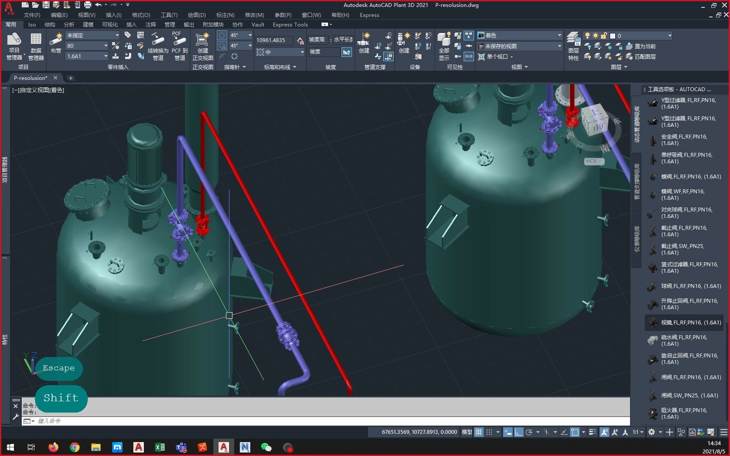This screenshot has width=730, height=456.
Task: Switch to the Iso ribbon tab
Action: pyautogui.click(x=32, y=25)
